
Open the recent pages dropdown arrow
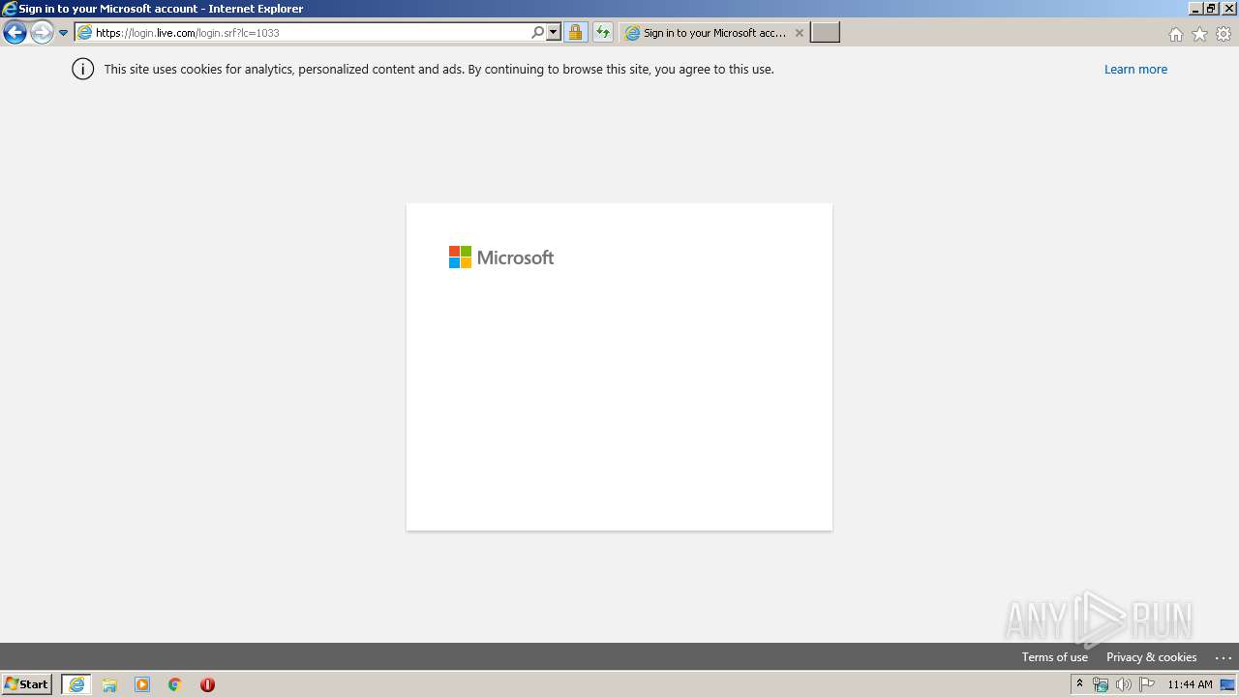coord(63,33)
